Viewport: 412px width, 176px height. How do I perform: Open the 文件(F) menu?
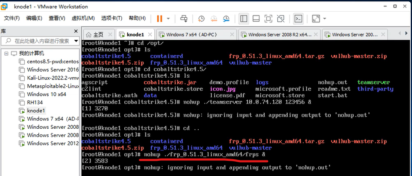click(12, 18)
